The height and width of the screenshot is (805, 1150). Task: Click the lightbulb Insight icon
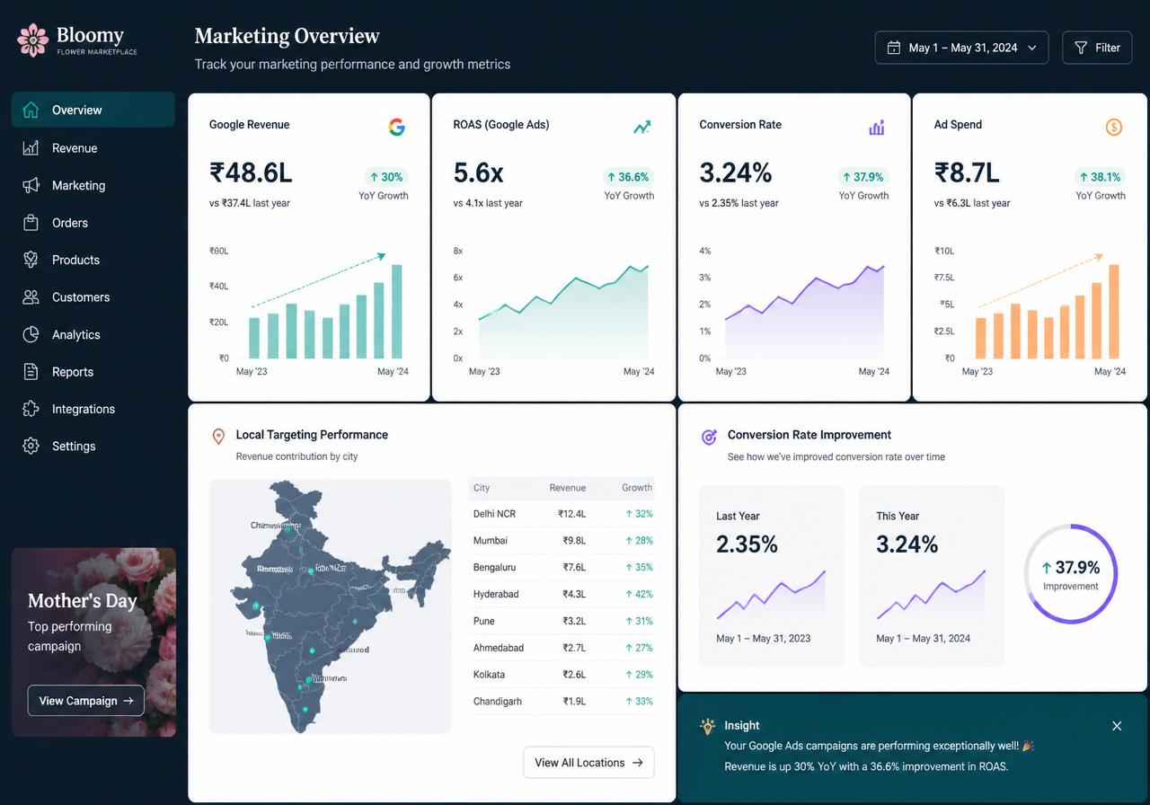tap(708, 726)
